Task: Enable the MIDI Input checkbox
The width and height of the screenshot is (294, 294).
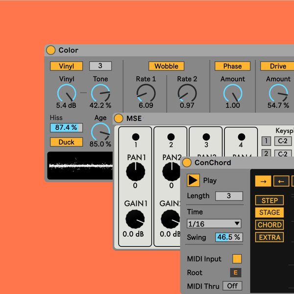Action: 237,259
